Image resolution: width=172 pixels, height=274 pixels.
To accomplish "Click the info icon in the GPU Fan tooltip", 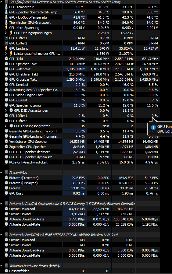I will tap(153, 127).
